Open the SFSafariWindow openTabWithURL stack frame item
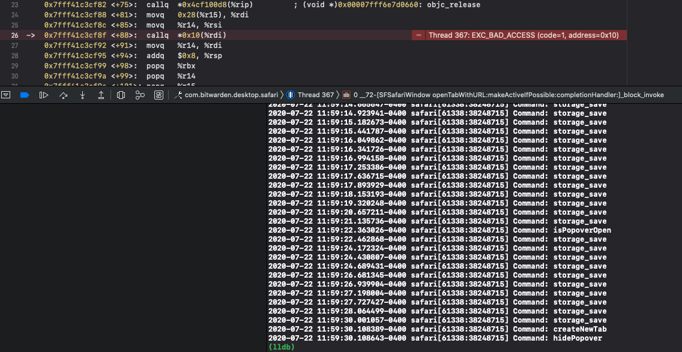 (x=509, y=95)
